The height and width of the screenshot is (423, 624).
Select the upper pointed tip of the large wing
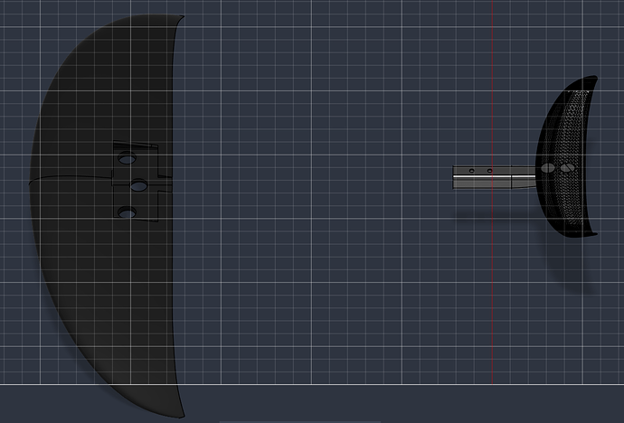(x=178, y=19)
